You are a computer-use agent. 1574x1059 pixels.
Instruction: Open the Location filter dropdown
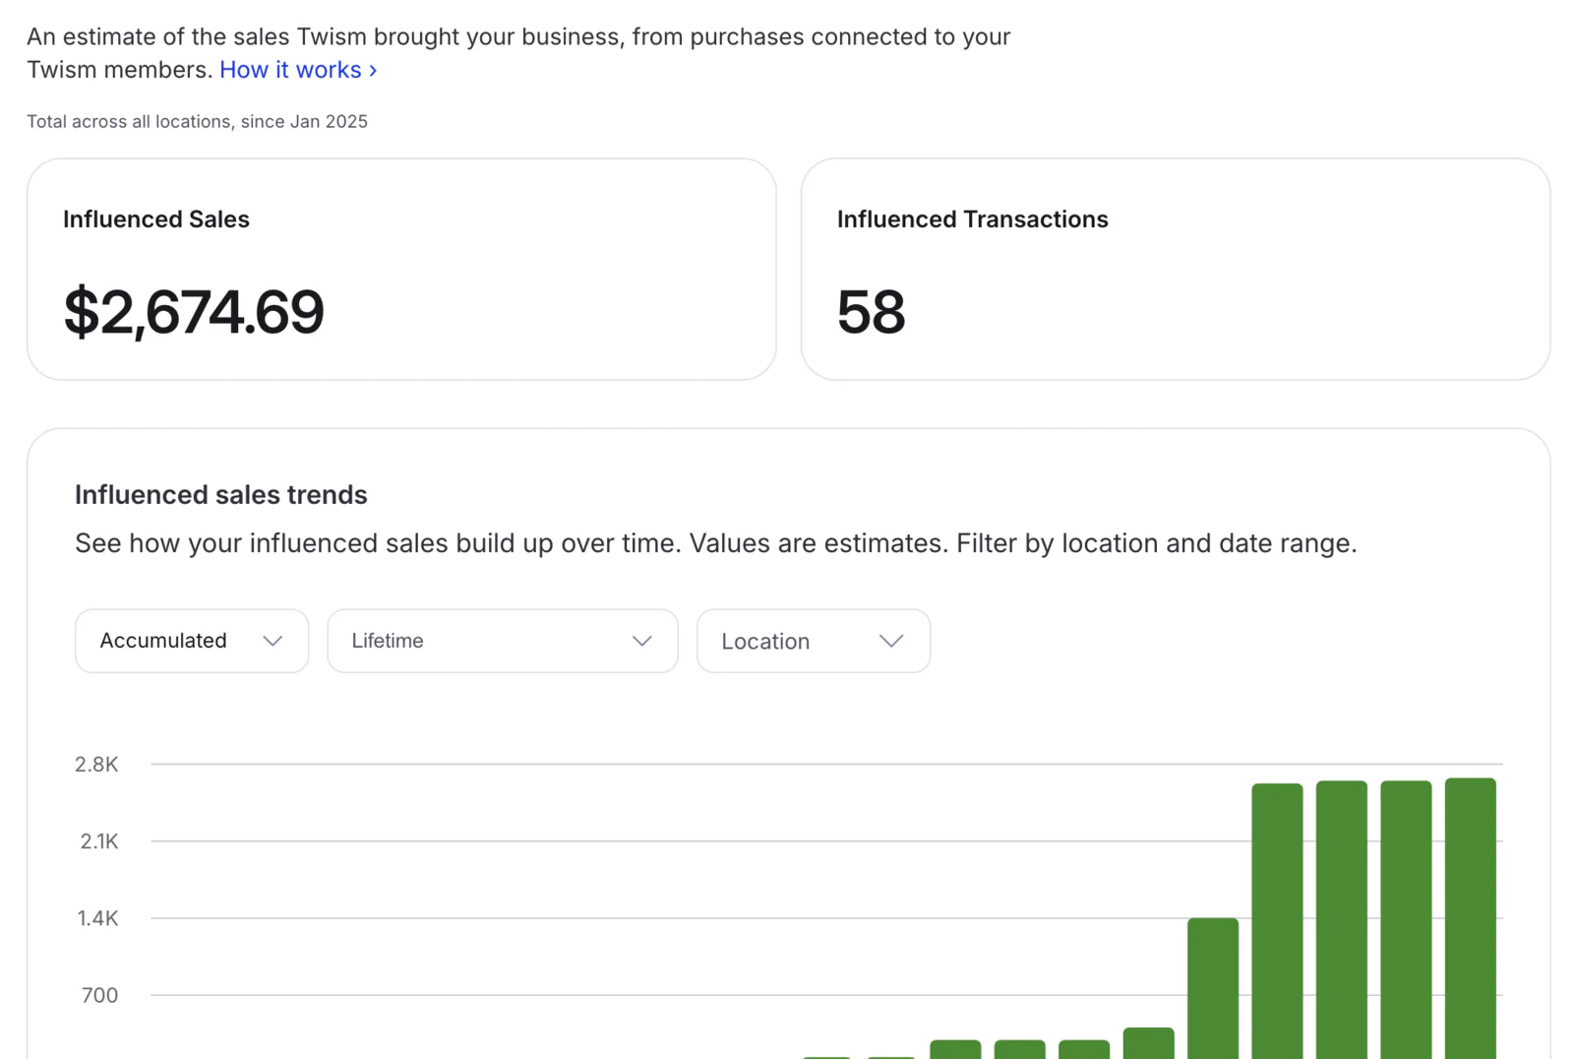[x=814, y=641]
